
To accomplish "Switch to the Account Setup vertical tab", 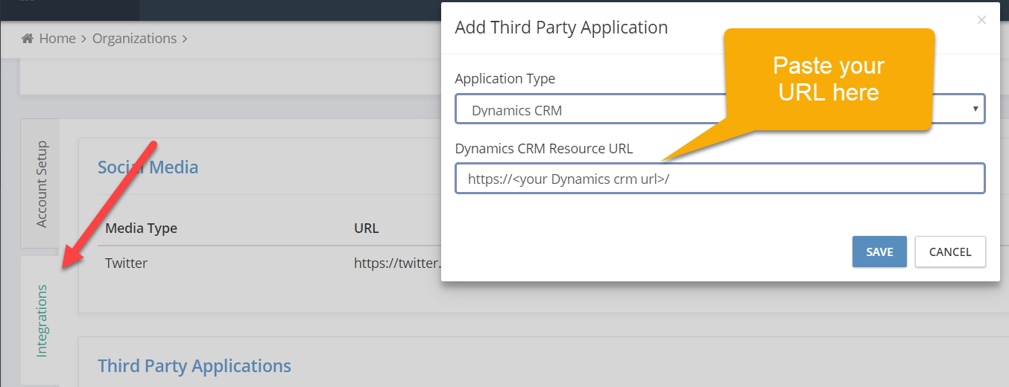I will [x=40, y=184].
